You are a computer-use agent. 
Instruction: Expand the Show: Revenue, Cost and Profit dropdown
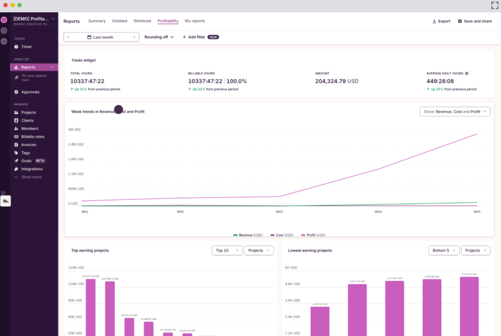click(455, 112)
